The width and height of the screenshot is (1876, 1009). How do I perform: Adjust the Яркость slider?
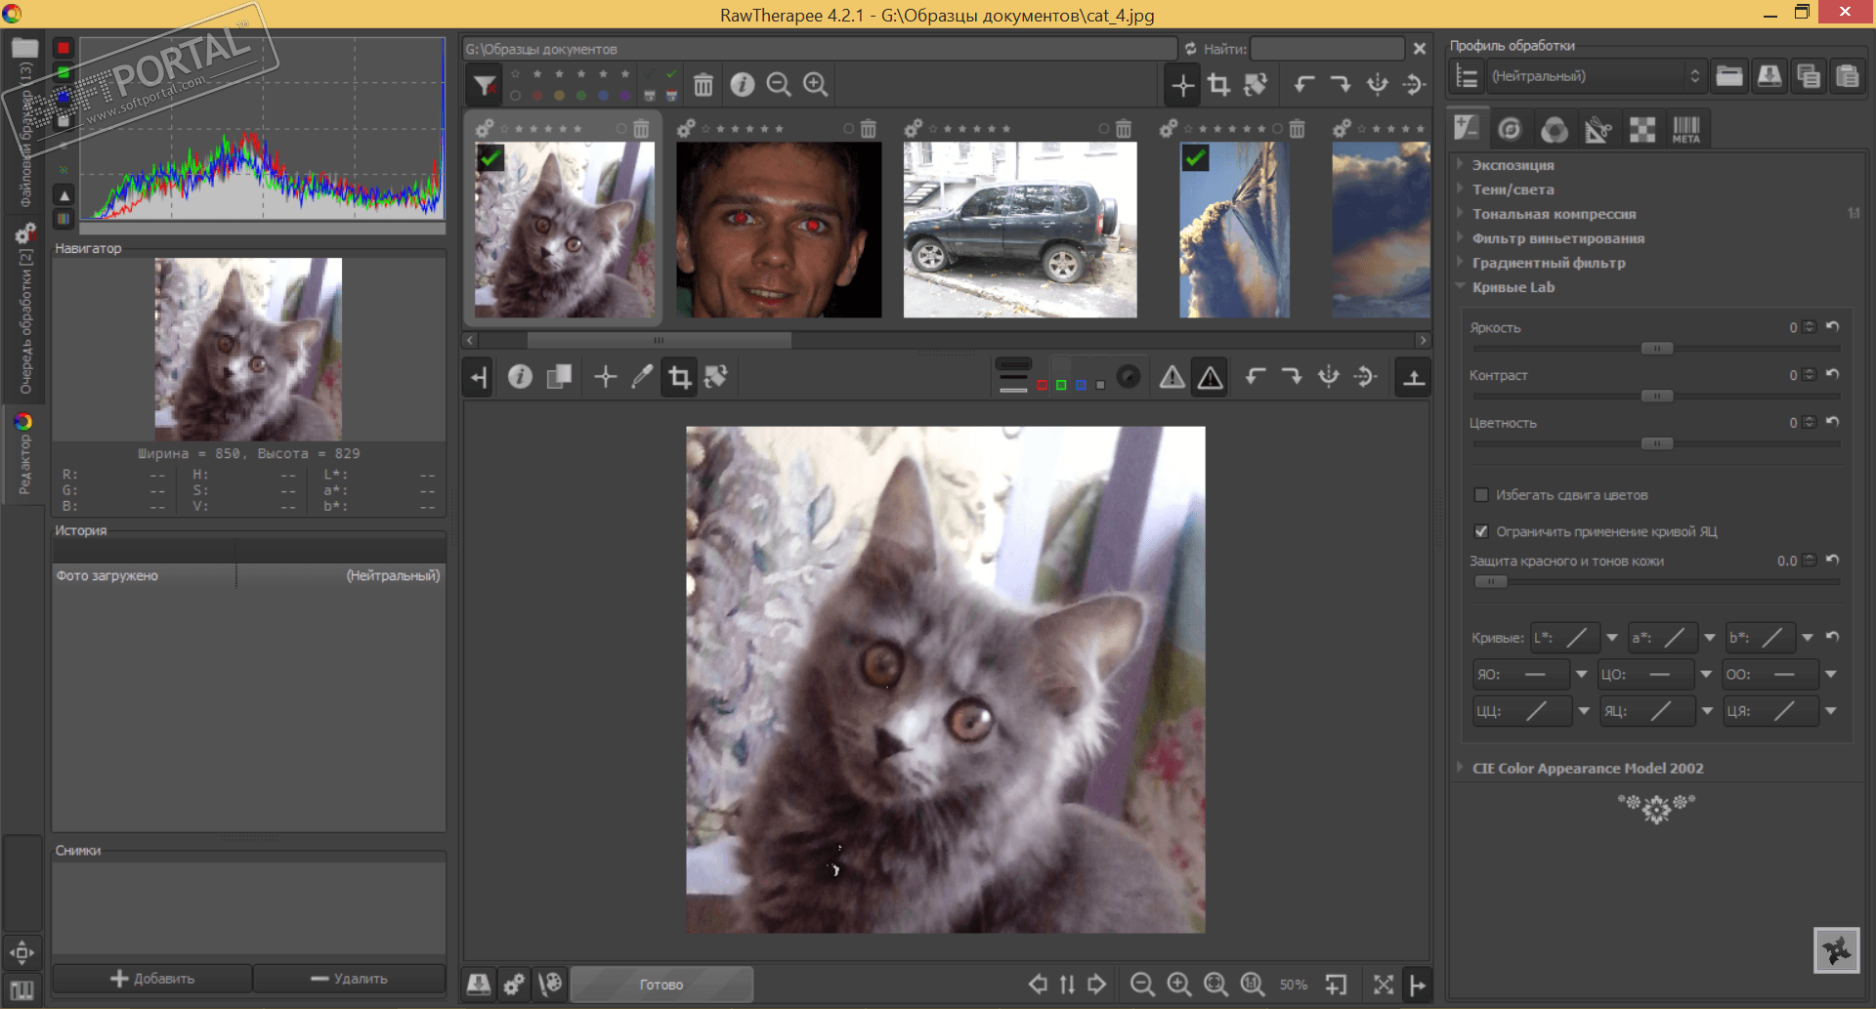pyautogui.click(x=1656, y=349)
